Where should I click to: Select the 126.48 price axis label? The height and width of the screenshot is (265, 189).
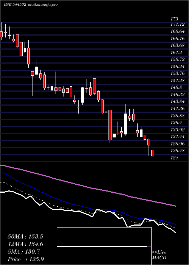[x=177, y=151]
